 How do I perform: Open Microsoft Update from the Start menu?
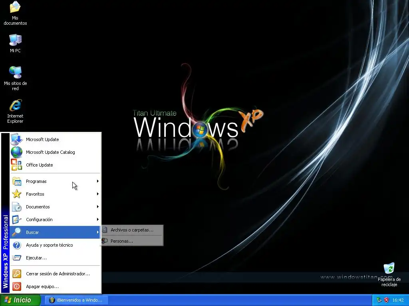point(55,139)
